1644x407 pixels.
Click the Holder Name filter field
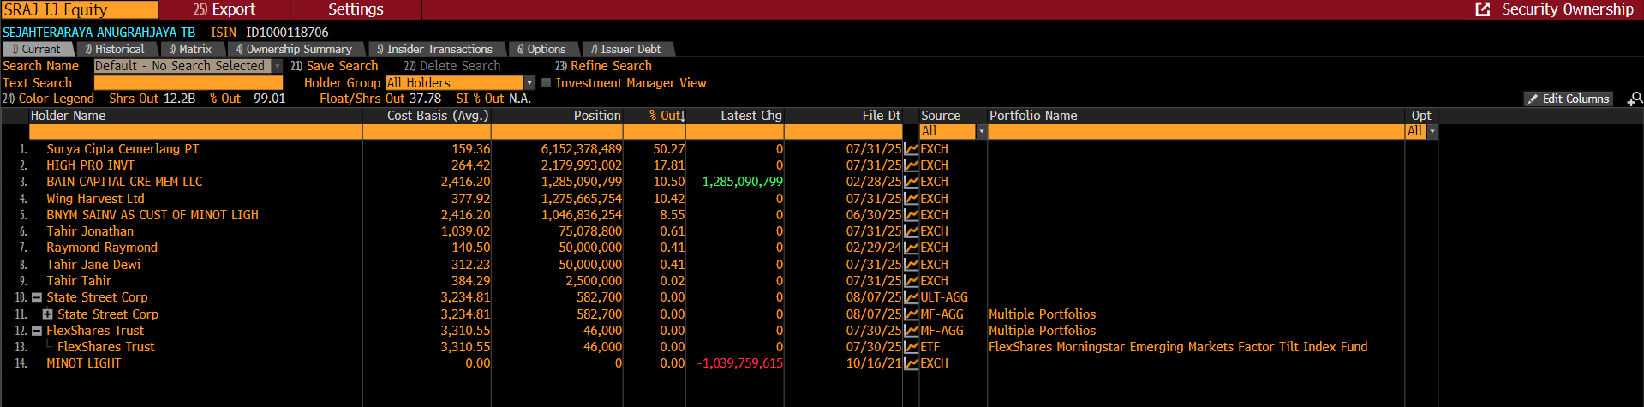pos(195,132)
